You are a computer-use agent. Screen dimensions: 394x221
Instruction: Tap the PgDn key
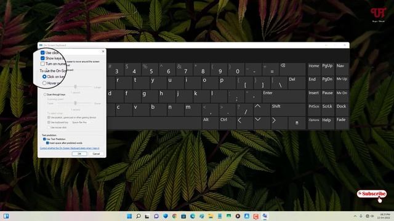(328, 82)
